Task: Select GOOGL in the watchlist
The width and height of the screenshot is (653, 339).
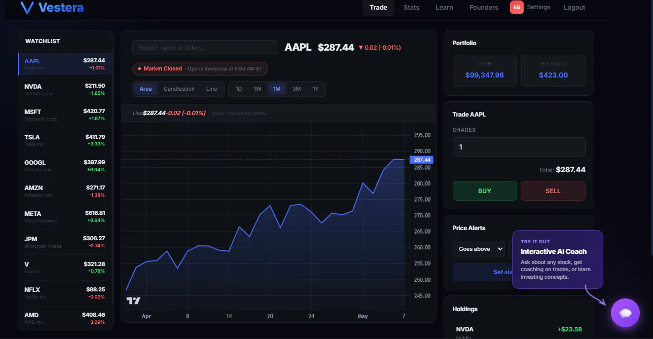Action: pos(65,166)
